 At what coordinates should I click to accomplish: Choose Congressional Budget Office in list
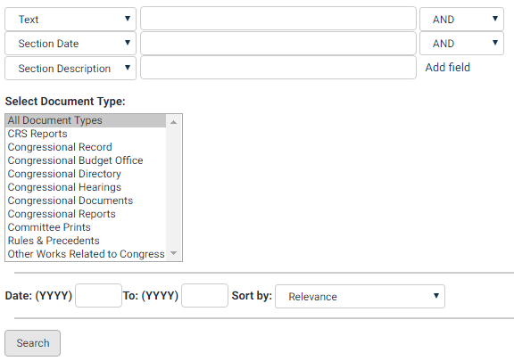point(86,160)
